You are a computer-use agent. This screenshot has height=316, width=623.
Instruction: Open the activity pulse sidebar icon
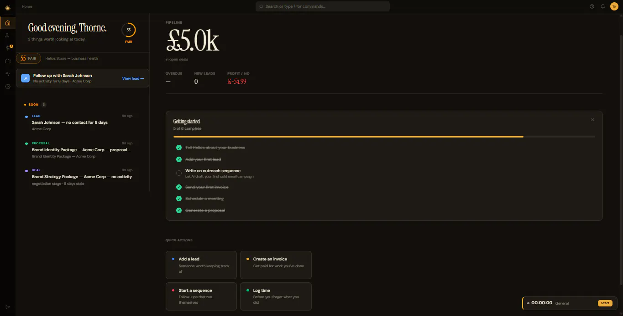7,74
